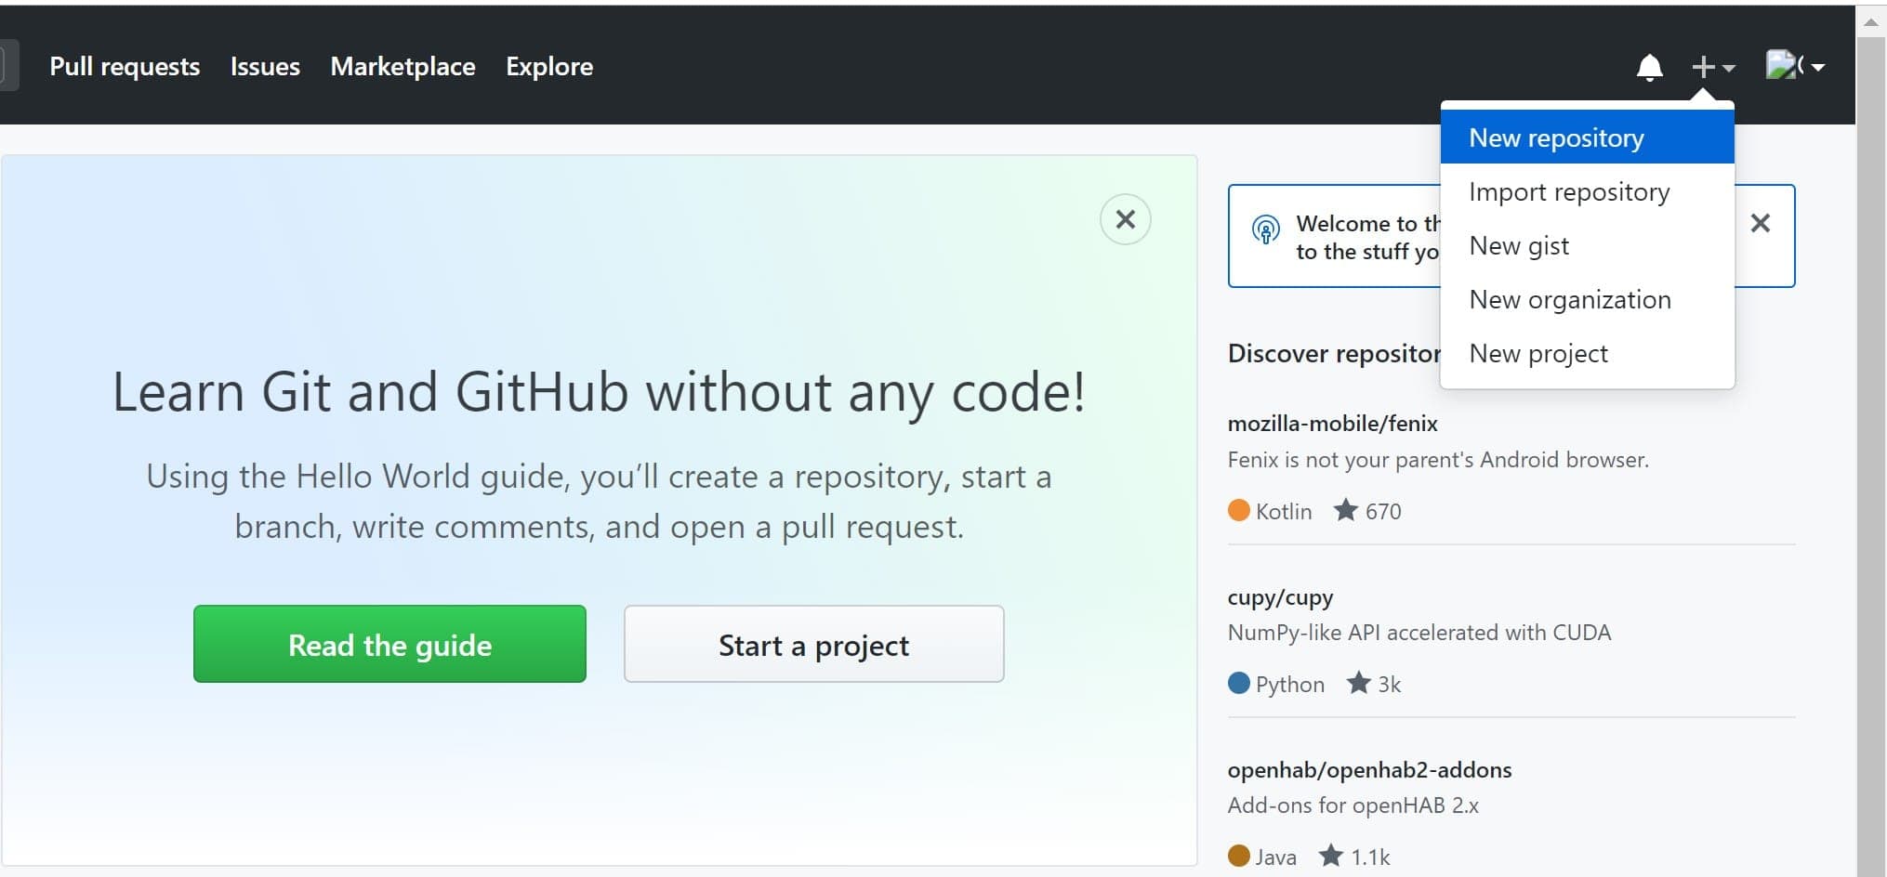Click the star icon for openhab2-addons

1331,856
